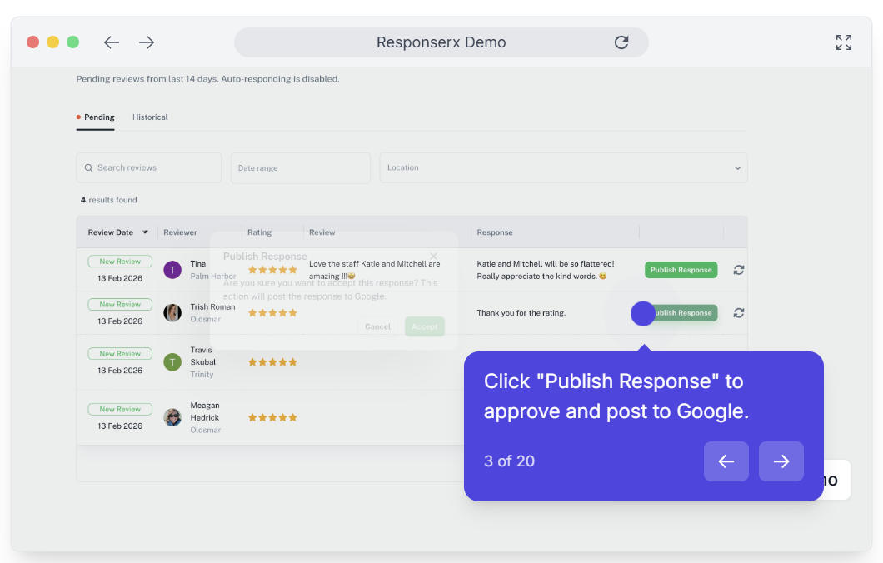This screenshot has height=563, width=883.
Task: Click the Responserx Demo address bar
Action: click(x=441, y=42)
